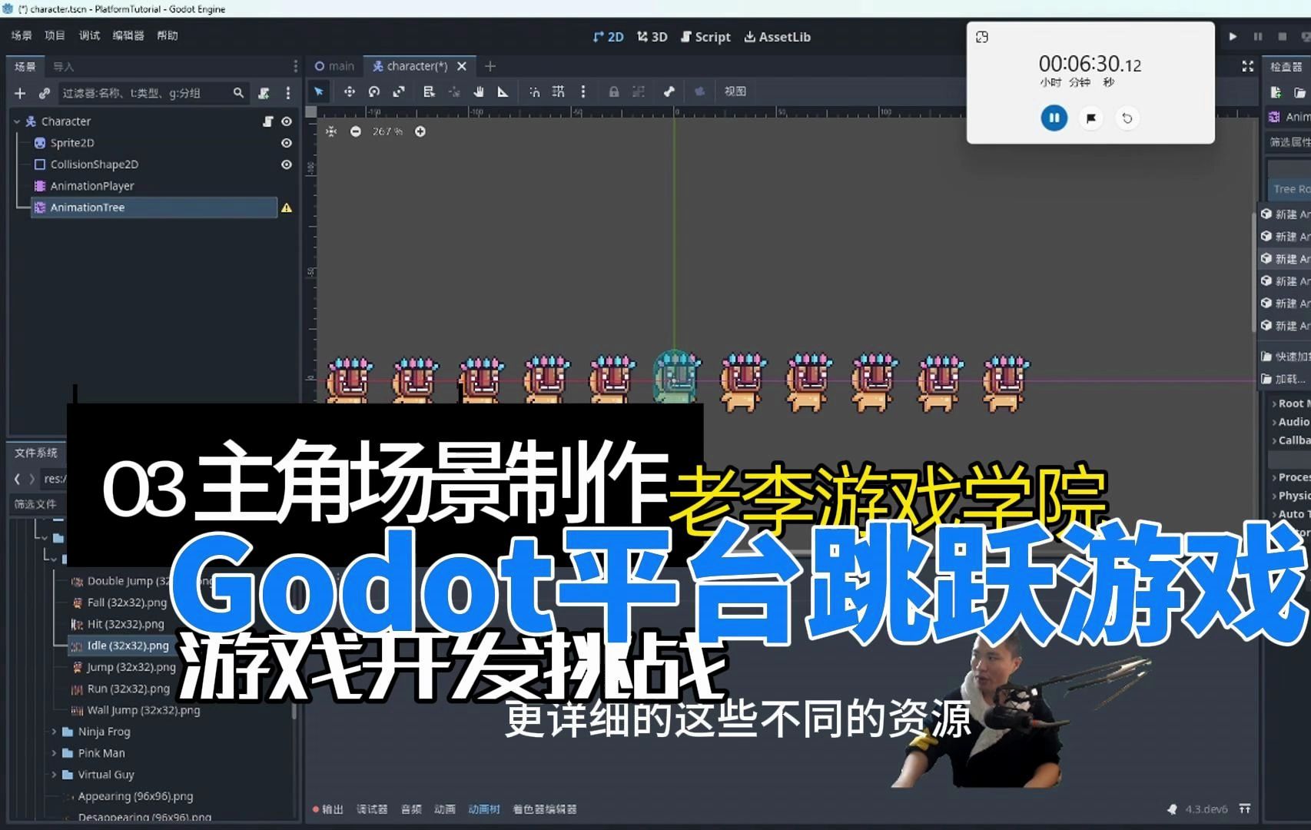Screen dimensions: 1311x830
Task: Activate the Scale Mode tool
Action: point(398,91)
